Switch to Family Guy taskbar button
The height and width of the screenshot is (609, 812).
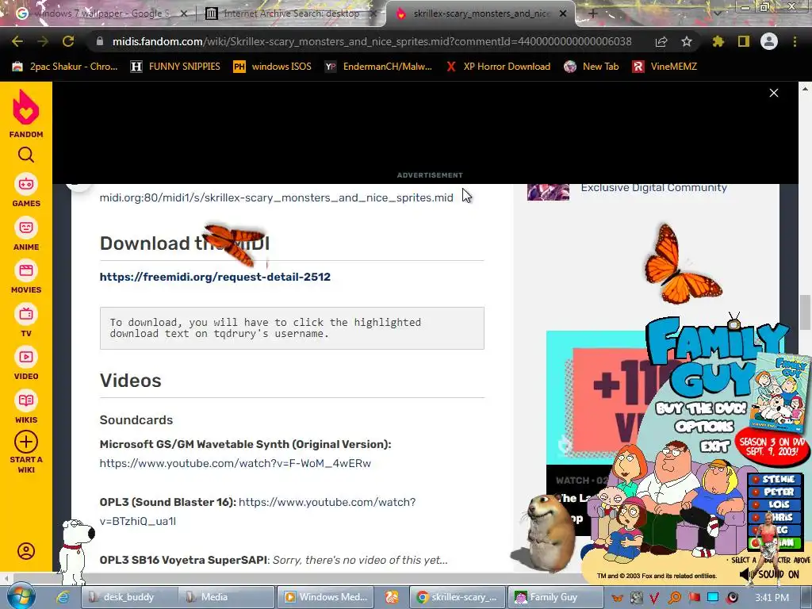point(555,597)
